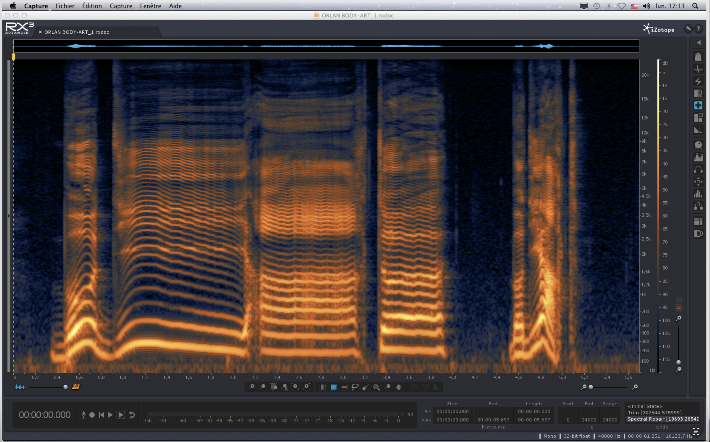Collapse the module panel with arrow
Image resolution: width=710 pixels, height=442 pixels.
pos(698,43)
